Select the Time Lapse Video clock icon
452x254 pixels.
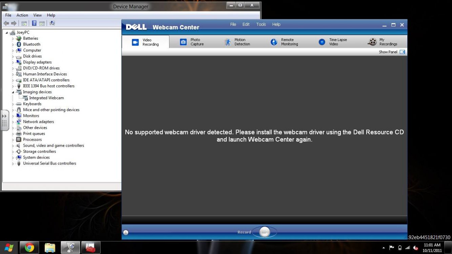coord(322,42)
